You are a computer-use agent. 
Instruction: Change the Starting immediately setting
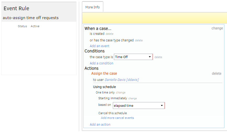click(132, 98)
